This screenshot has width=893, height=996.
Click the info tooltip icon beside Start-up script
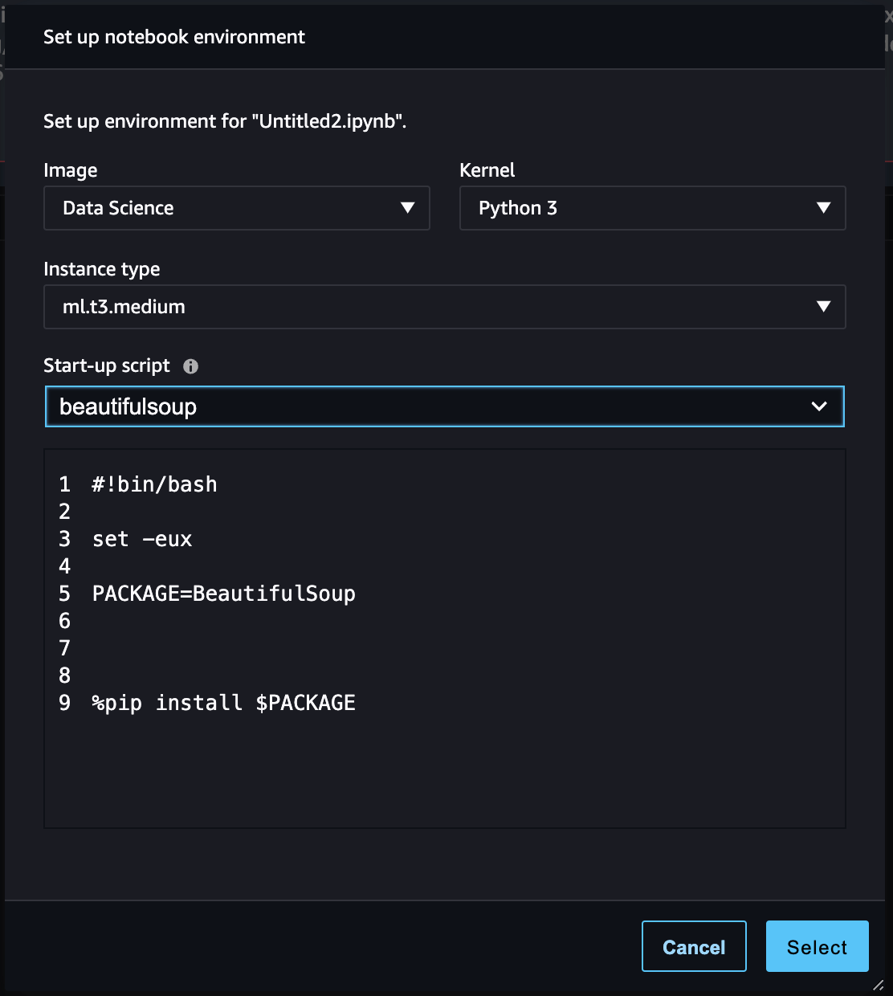(190, 366)
